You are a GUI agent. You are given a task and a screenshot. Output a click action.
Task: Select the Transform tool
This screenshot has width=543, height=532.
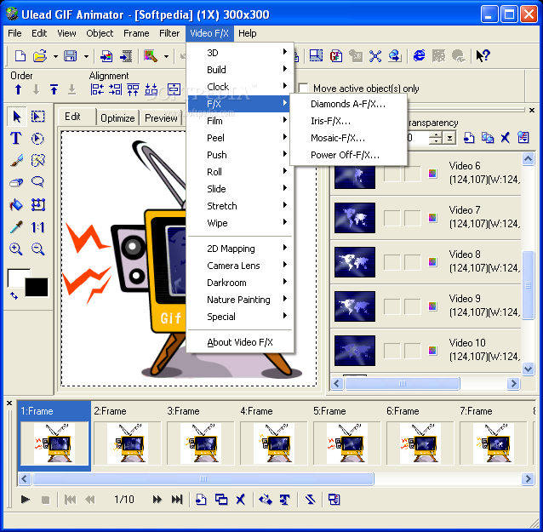37,204
